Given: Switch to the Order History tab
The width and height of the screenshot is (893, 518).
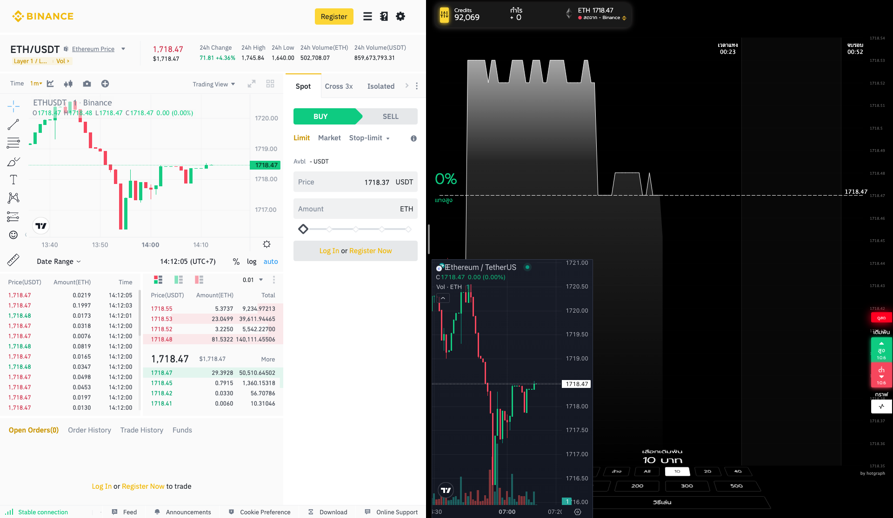Looking at the screenshot, I should click(89, 430).
